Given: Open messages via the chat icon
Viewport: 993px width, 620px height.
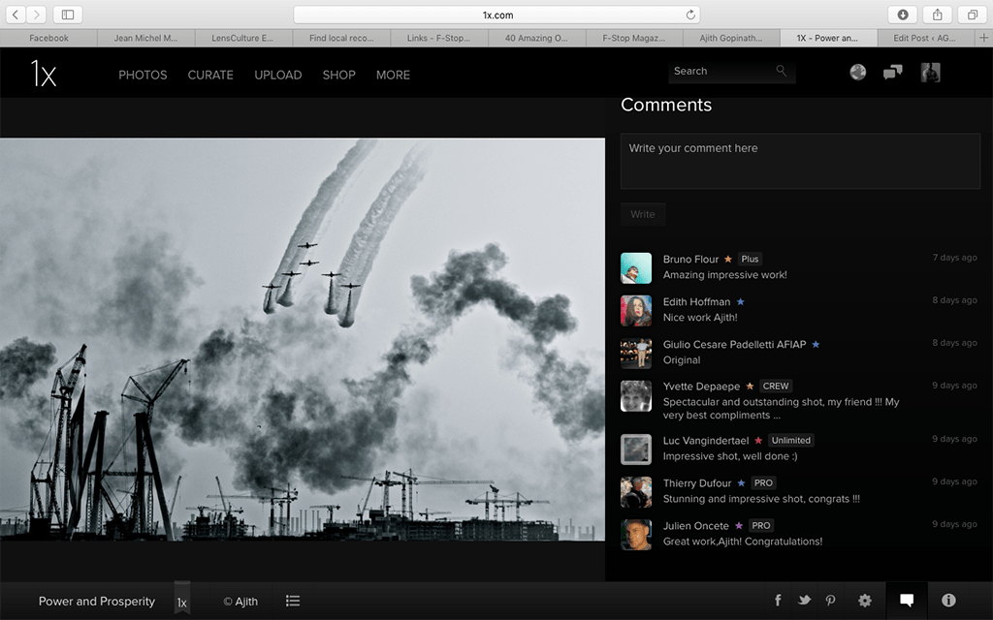Looking at the screenshot, I should click(892, 72).
